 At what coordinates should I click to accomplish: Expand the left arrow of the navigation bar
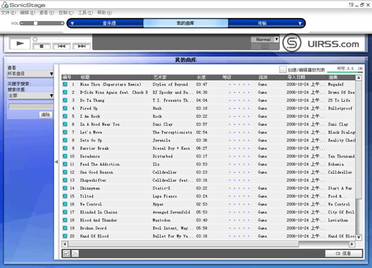point(73,23)
